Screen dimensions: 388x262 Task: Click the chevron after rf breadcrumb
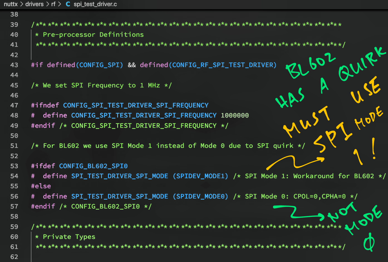coord(59,4)
